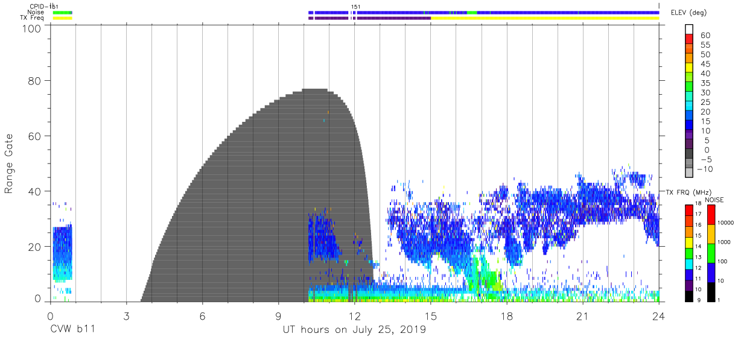Choose the green TX FRQ segment between 13 and 14
This screenshot has width=741, height=342.
pyautogui.click(x=690, y=253)
